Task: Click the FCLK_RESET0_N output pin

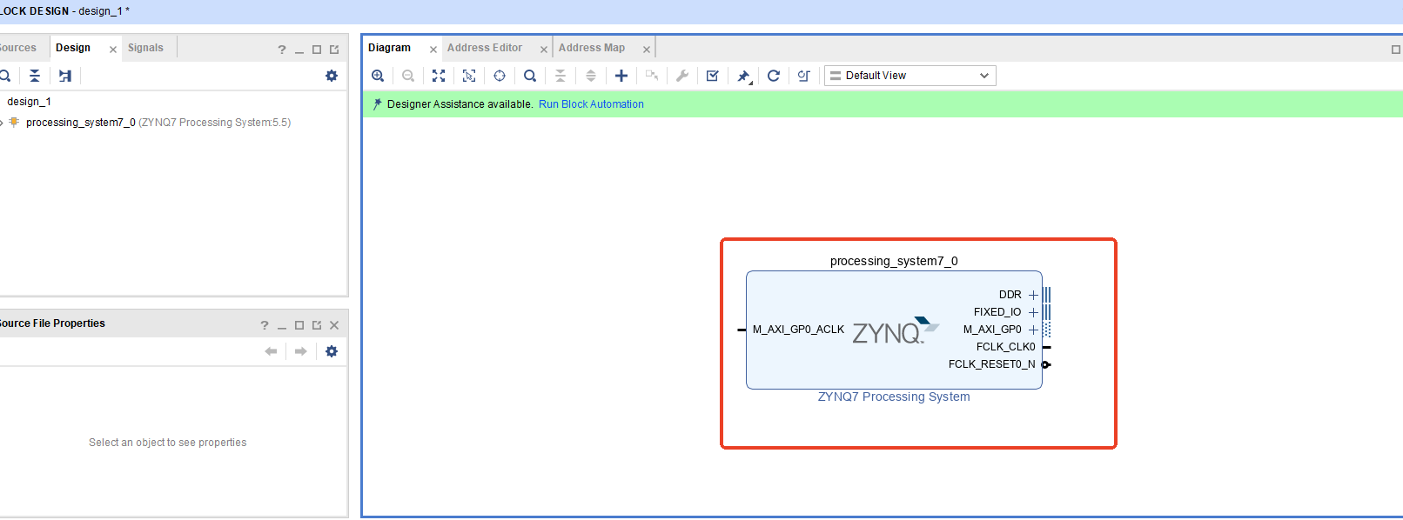Action: tap(1047, 364)
